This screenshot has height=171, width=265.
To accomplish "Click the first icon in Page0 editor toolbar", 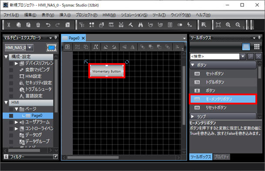I will click(x=67, y=47).
